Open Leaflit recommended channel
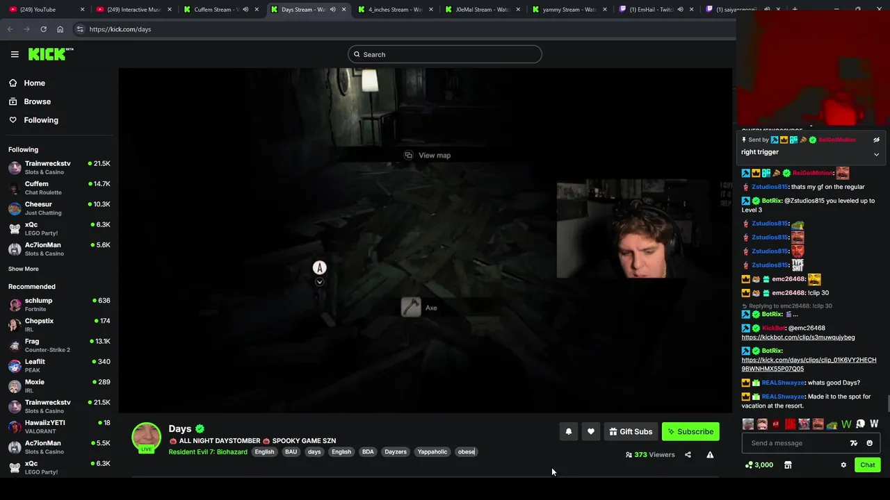890x500 pixels. point(59,365)
